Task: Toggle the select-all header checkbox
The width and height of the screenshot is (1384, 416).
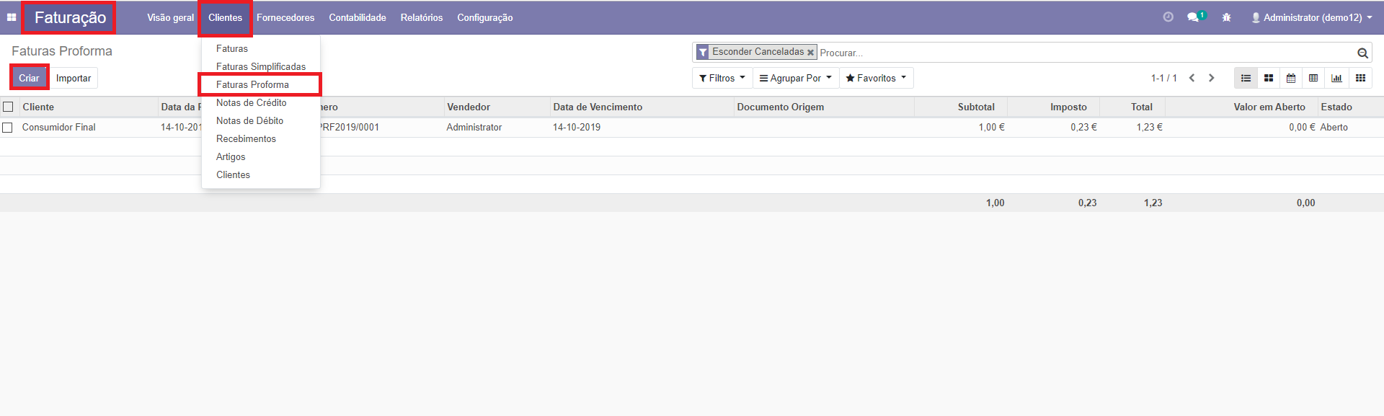Action: click(8, 107)
